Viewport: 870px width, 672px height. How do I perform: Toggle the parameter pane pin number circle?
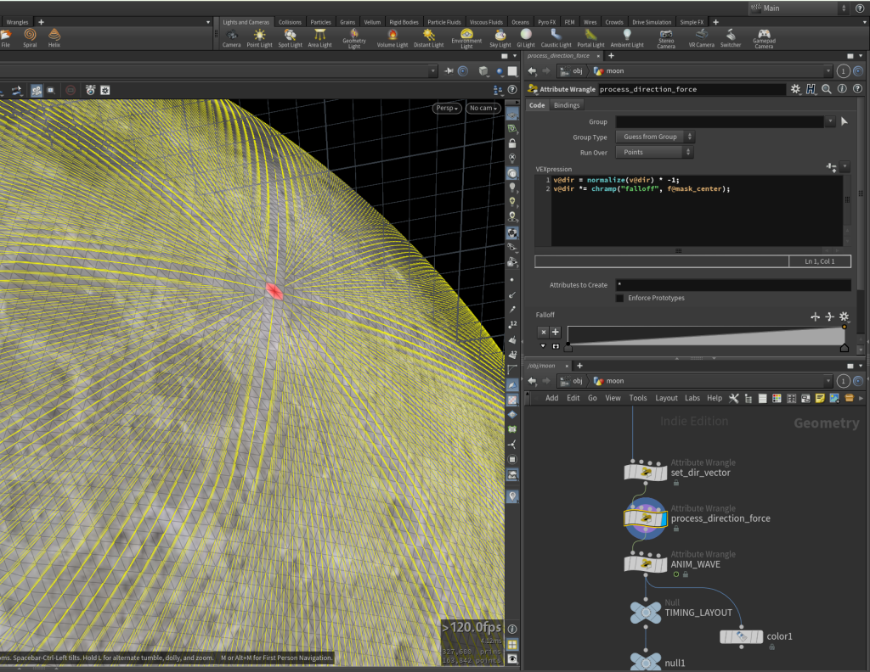click(x=844, y=71)
